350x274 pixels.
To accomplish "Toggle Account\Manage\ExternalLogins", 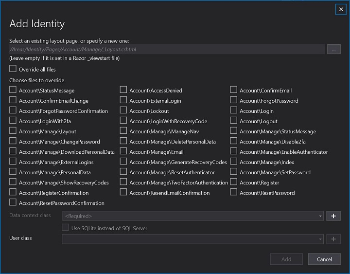I will pyautogui.click(x=13, y=162).
